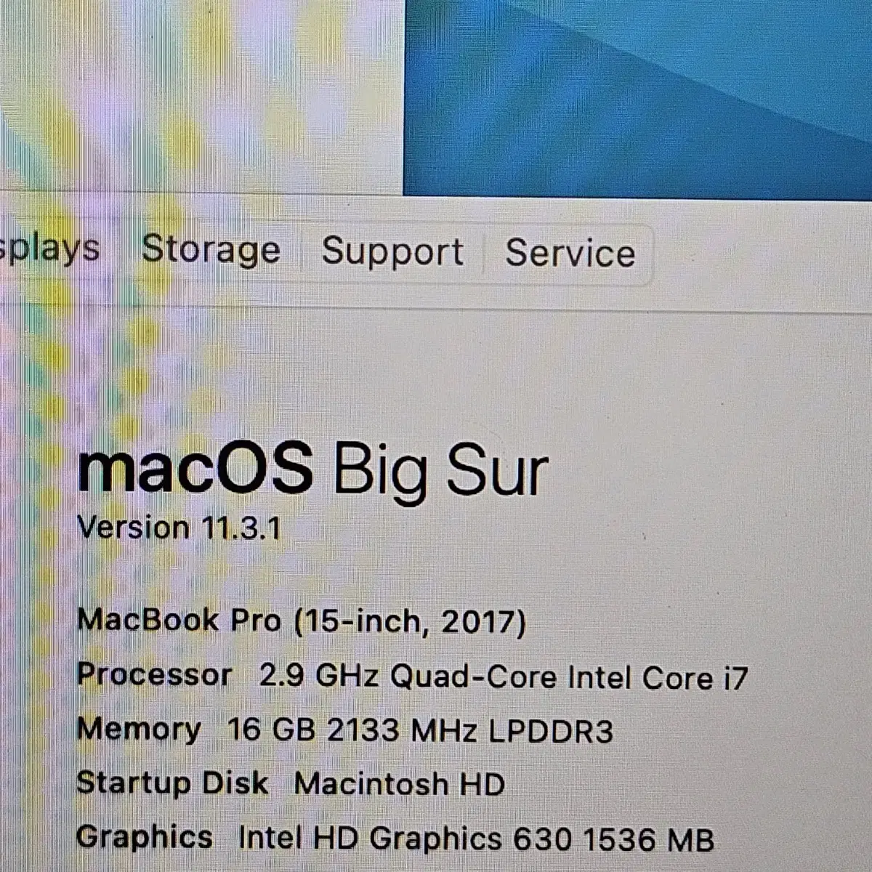
Task: Click the 16 GB 2133 MHz LPDDR3 value
Action: click(420, 731)
